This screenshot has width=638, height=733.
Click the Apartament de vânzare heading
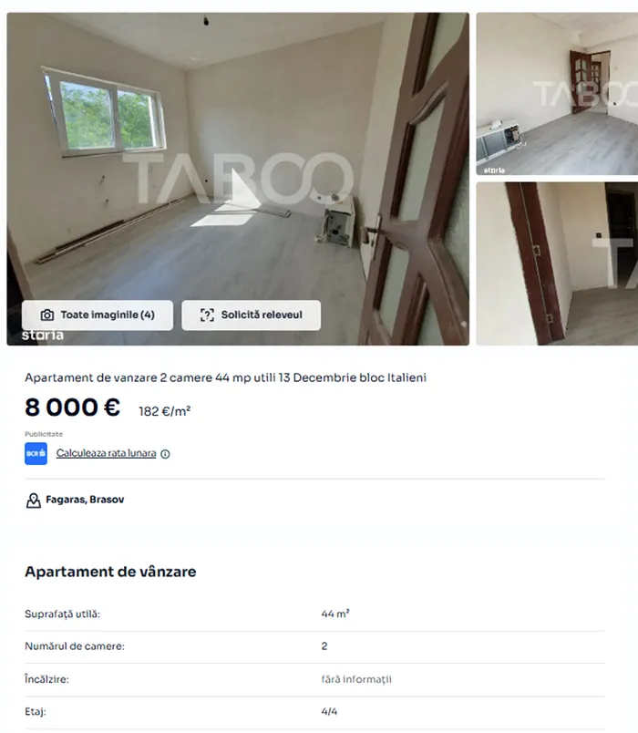(110, 572)
